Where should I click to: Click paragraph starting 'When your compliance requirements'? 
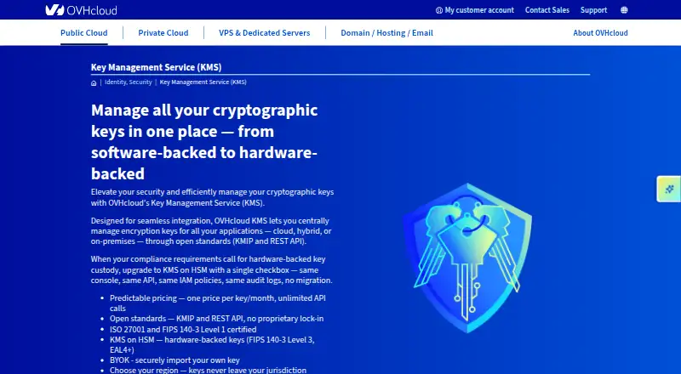[211, 269]
